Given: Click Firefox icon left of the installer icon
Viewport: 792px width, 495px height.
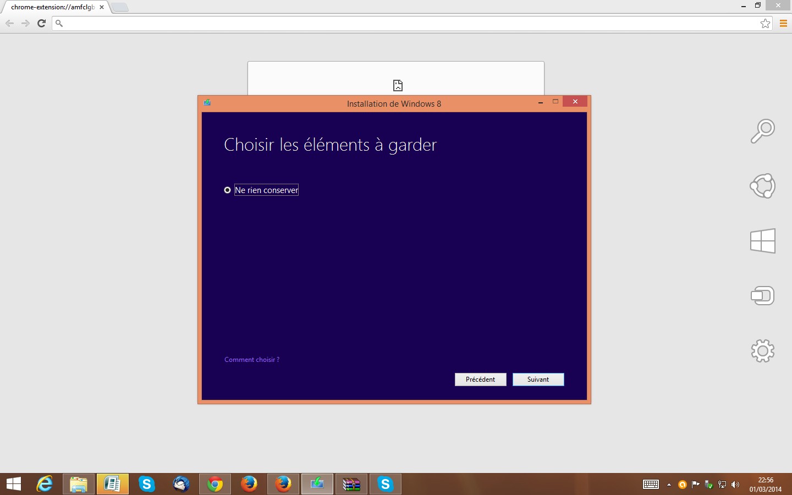Looking at the screenshot, I should coord(283,484).
